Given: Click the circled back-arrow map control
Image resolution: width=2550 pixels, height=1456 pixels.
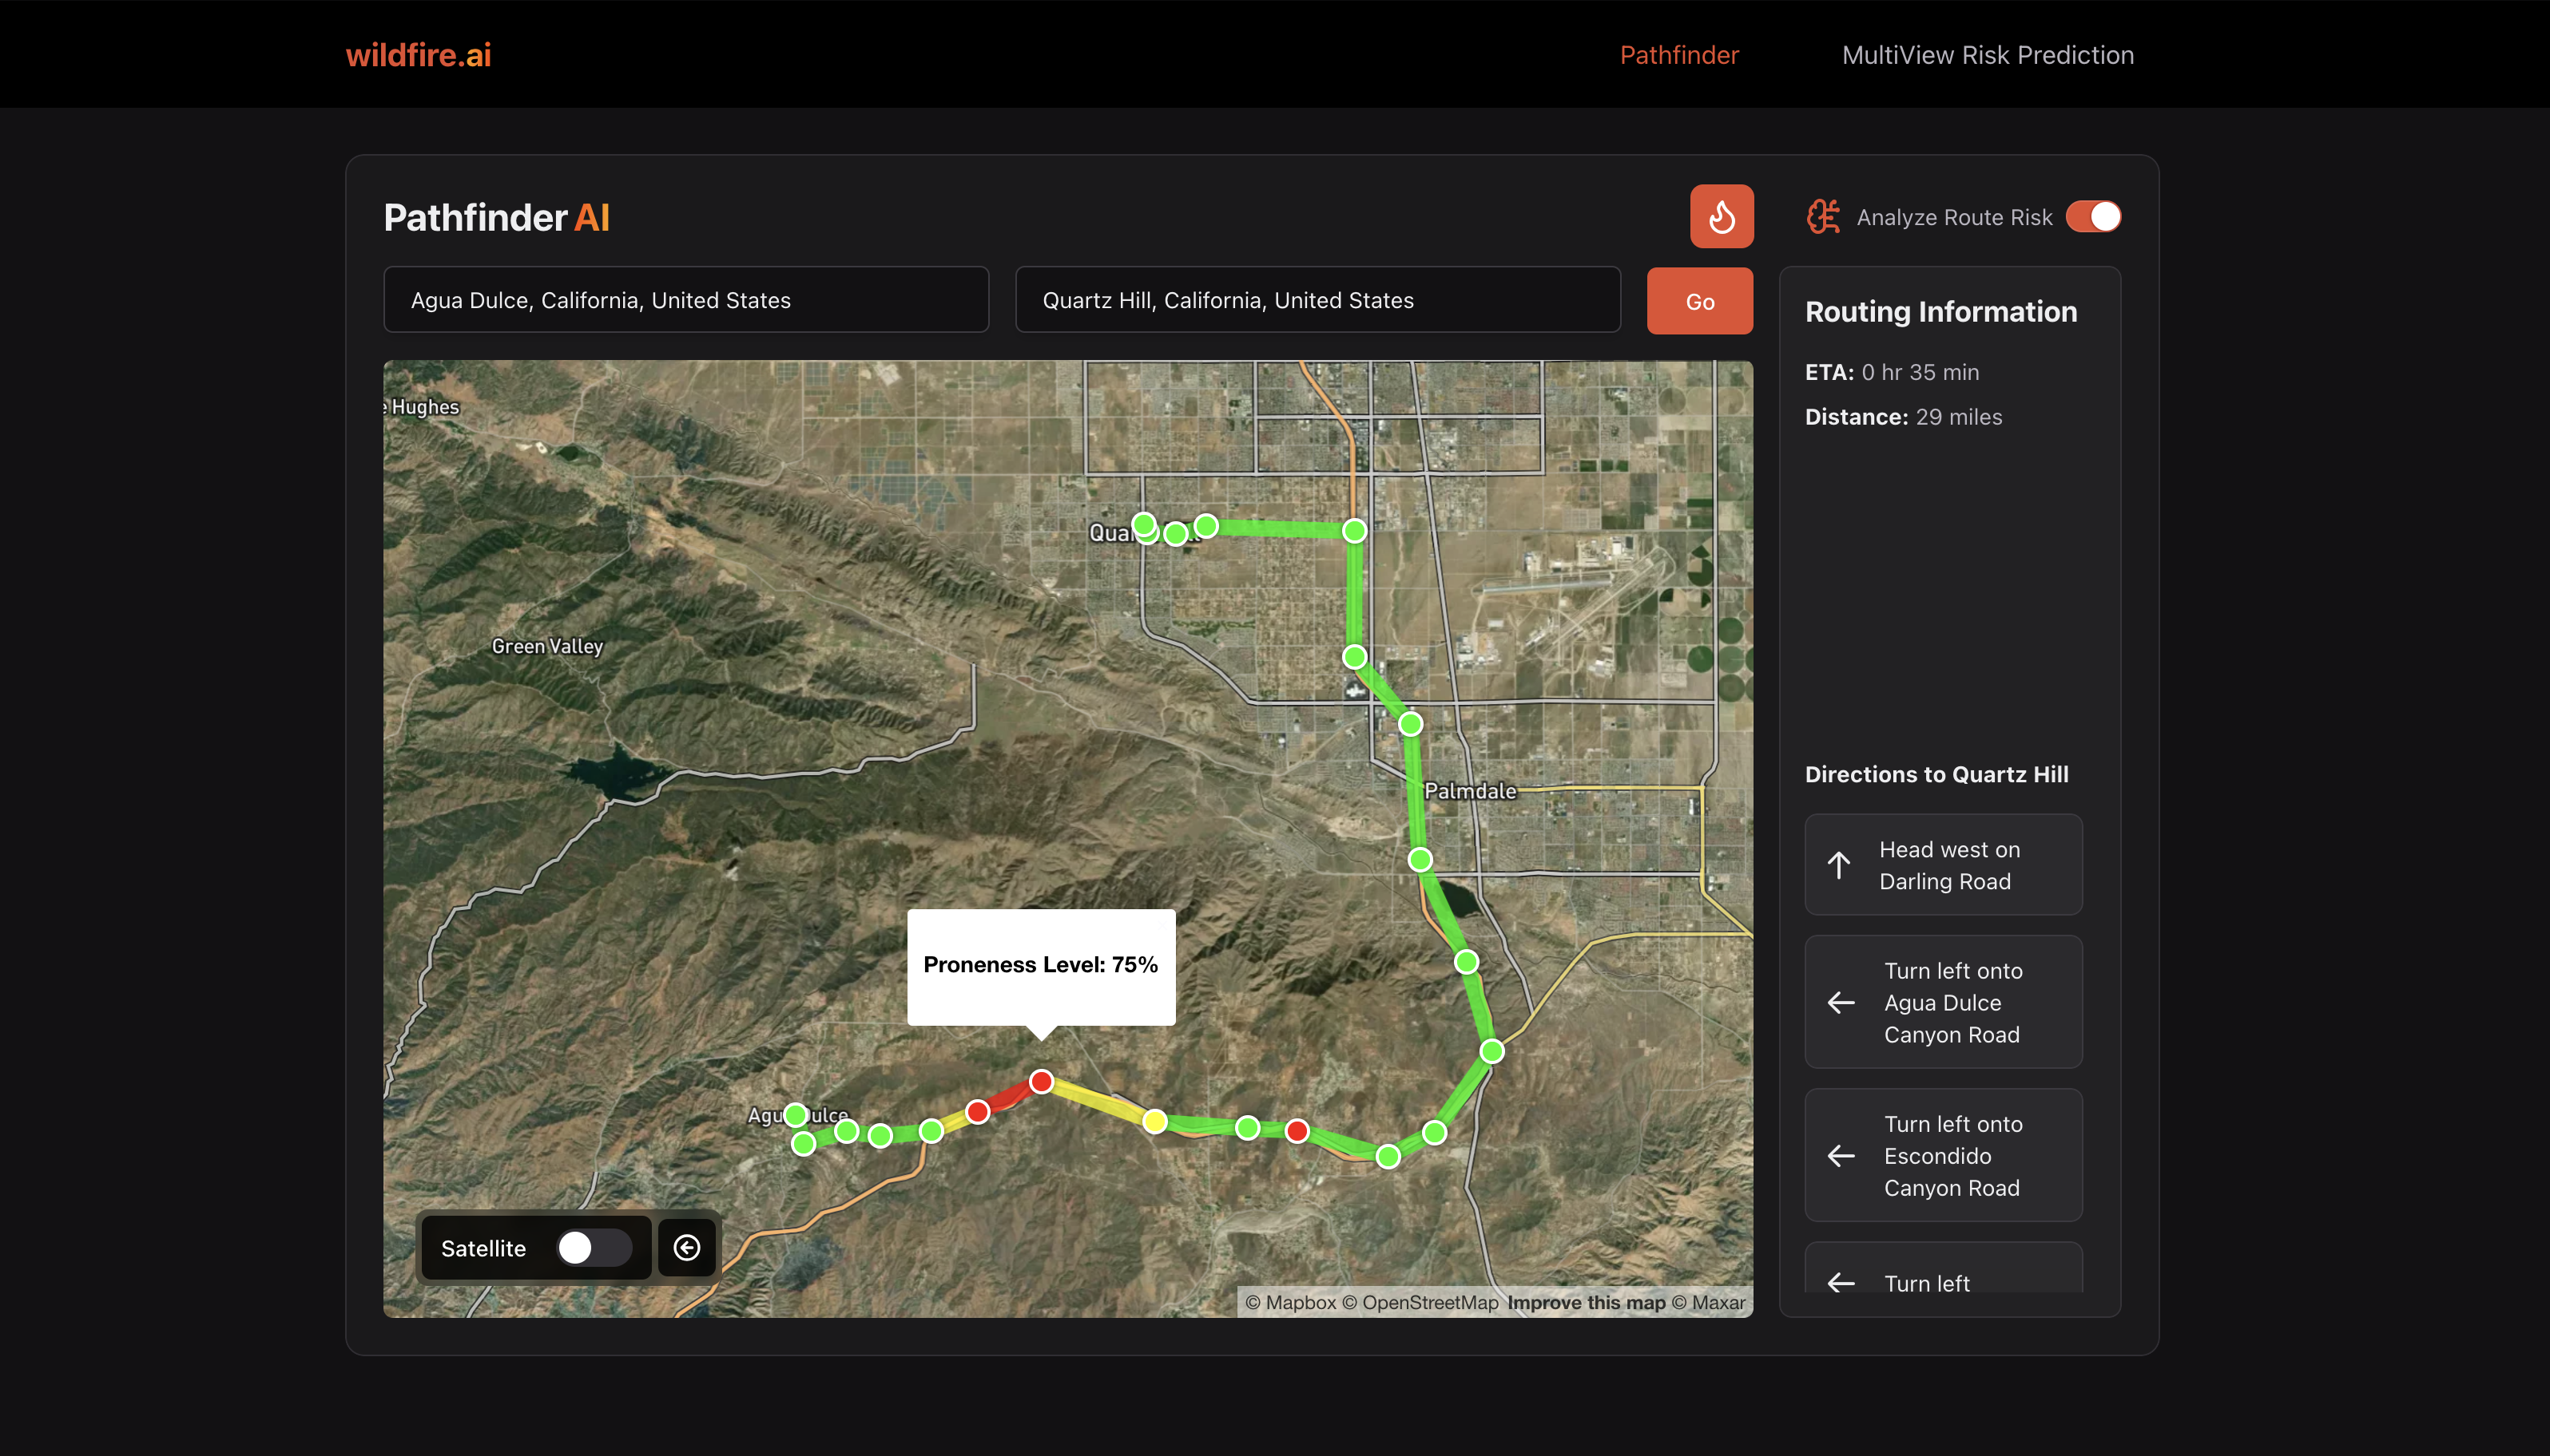Looking at the screenshot, I should coord(686,1247).
